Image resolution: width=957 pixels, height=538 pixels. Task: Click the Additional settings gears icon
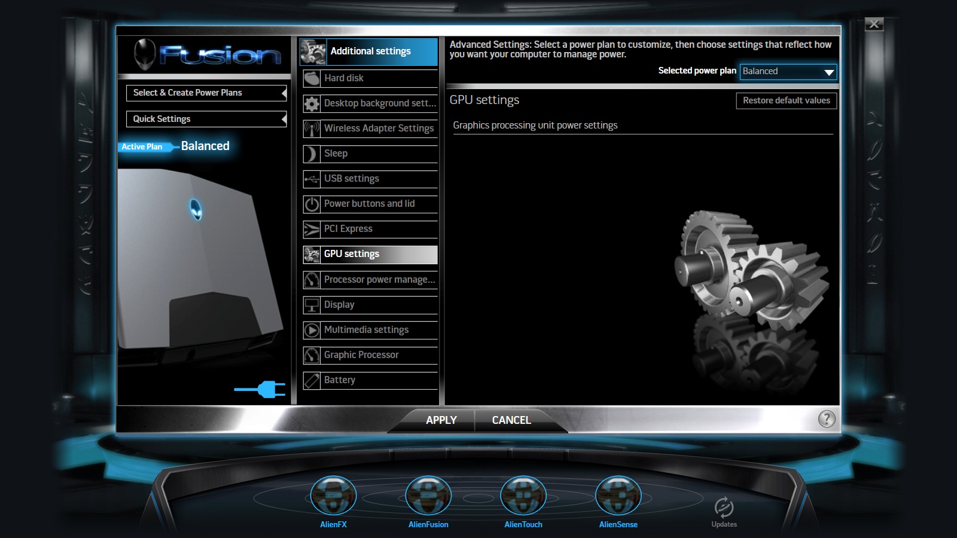313,51
